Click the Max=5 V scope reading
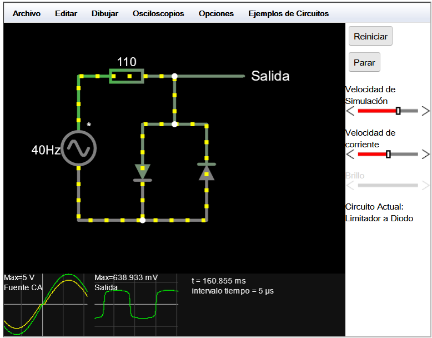The width and height of the screenshot is (432, 338). coord(19,277)
